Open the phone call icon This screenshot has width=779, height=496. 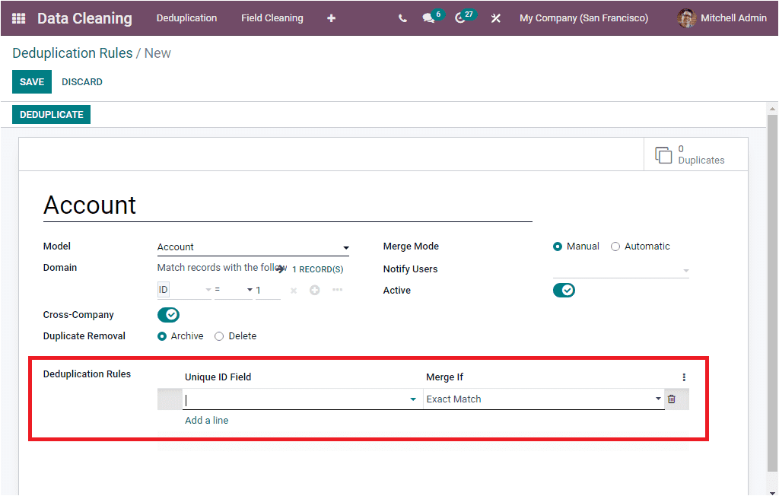click(402, 18)
